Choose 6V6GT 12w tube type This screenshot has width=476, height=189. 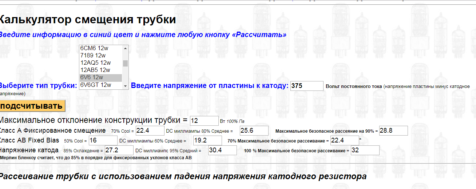(101, 85)
